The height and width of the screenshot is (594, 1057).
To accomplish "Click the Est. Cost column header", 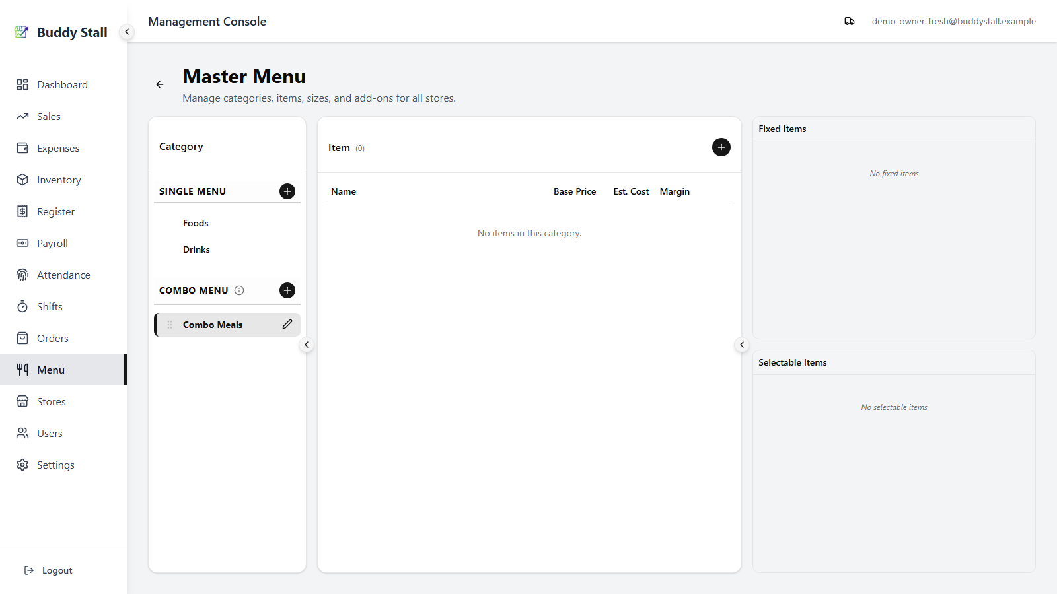I will click(631, 191).
